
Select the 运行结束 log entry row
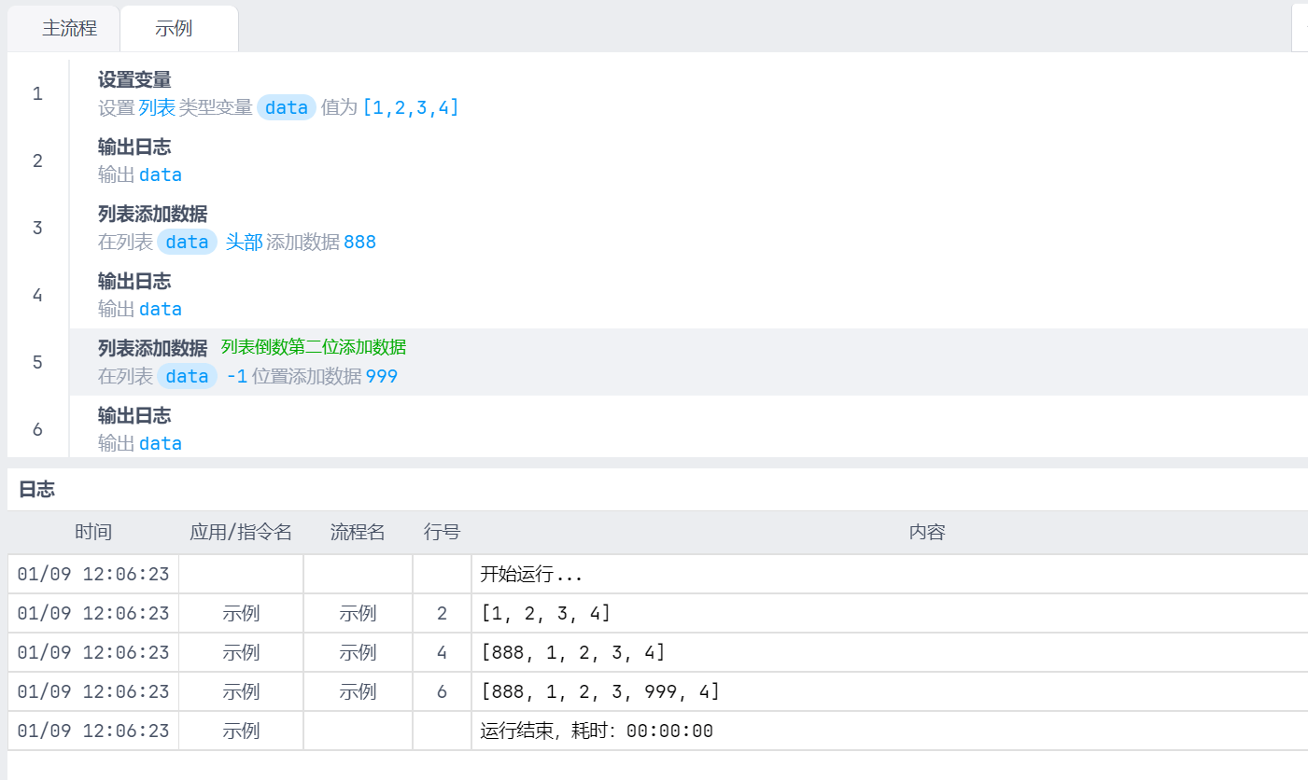tap(596, 731)
